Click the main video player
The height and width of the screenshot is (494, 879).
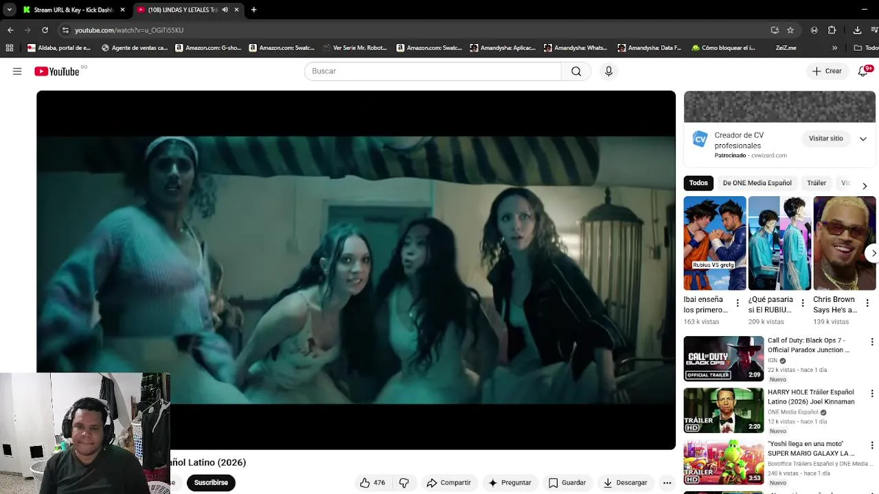(x=356, y=270)
